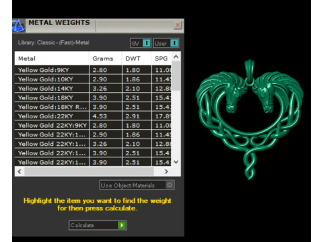Click the green arrow on Calculate
The height and width of the screenshot is (242, 323).
coord(122,225)
